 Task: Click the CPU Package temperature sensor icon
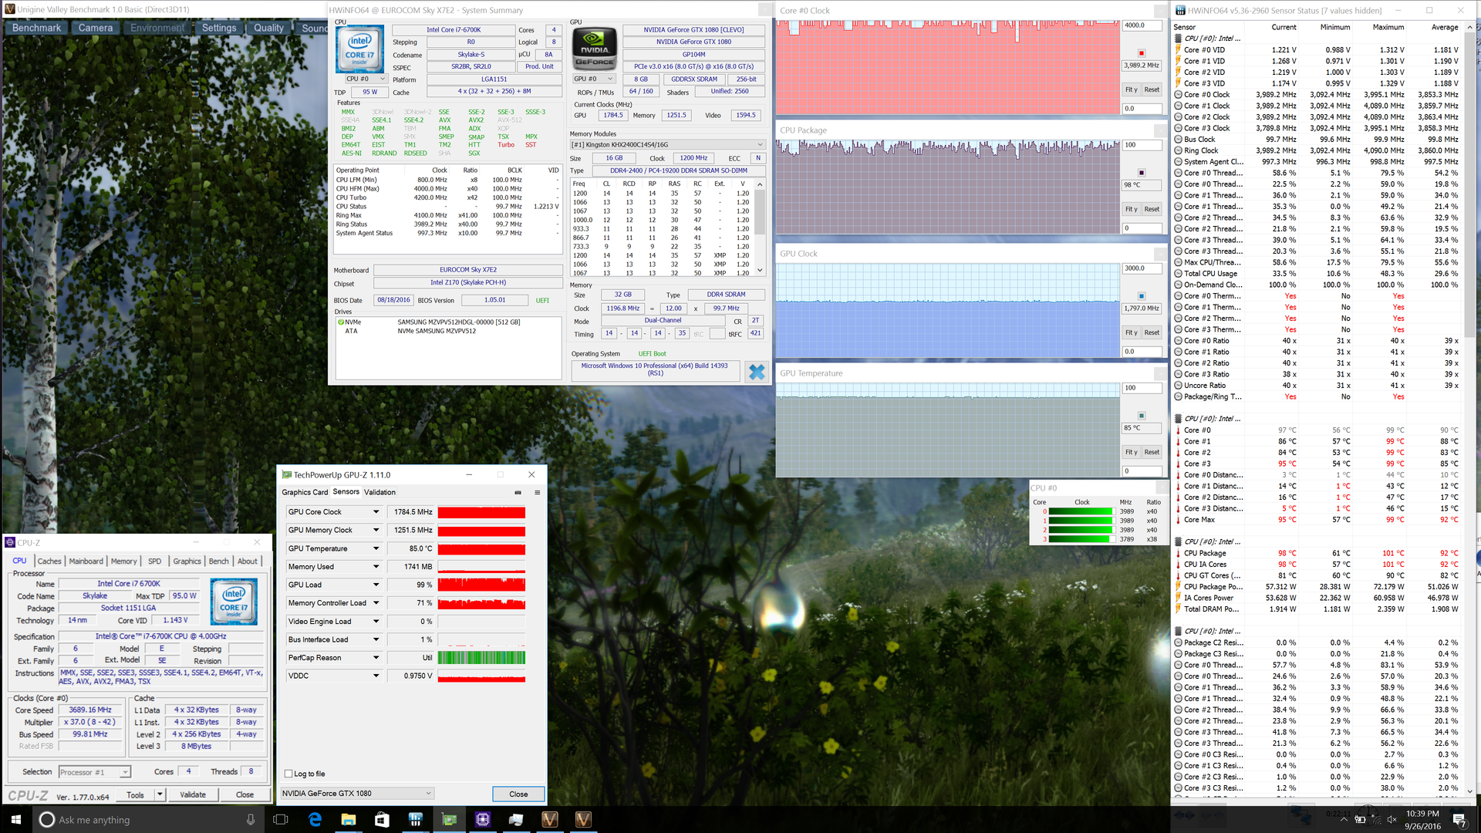[1178, 553]
